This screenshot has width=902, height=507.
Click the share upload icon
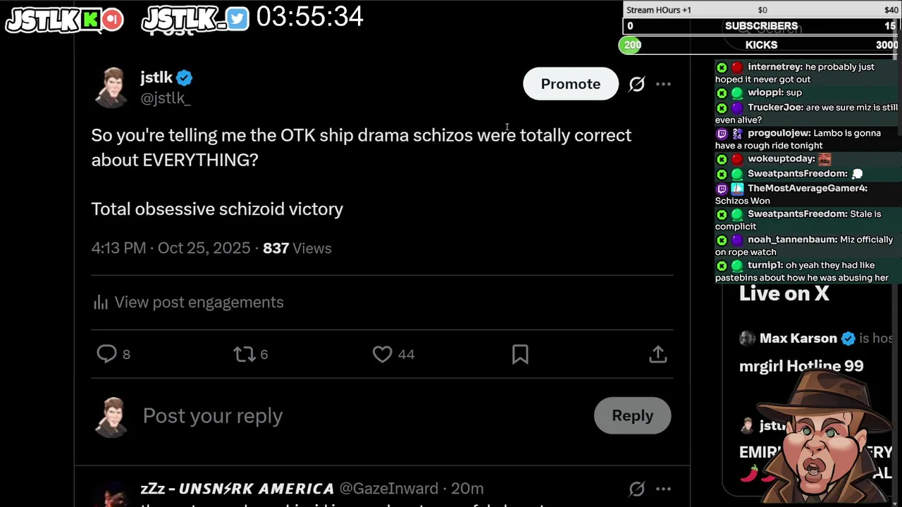[x=657, y=353]
